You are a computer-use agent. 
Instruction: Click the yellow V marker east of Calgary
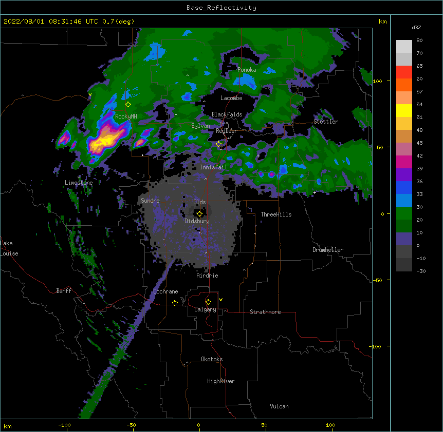[x=220, y=300]
